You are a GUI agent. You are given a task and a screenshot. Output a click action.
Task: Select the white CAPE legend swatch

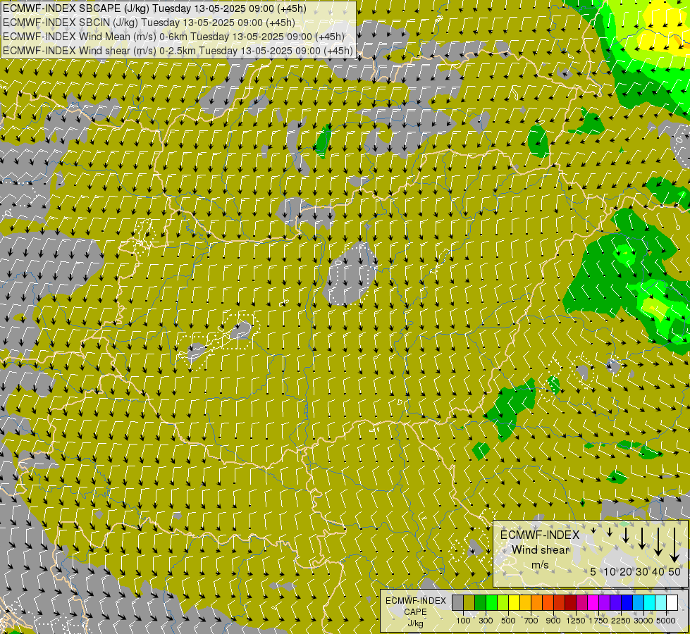[672, 603]
